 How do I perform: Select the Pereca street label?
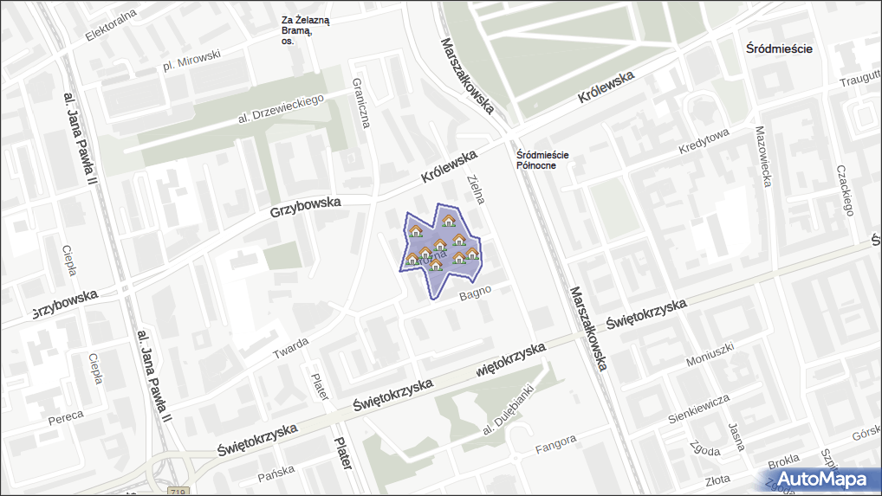pyautogui.click(x=66, y=418)
